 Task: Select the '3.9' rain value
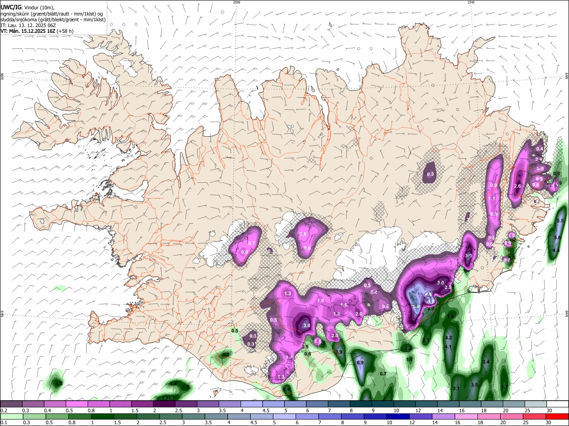tap(339, 352)
